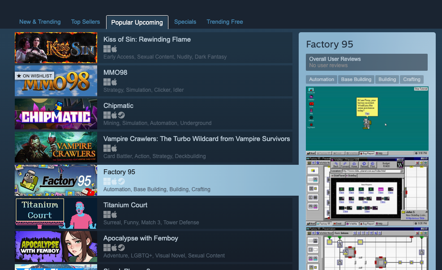Click the Apple icon under Apocalypse with Femboy
This screenshot has width=442, height=270.
tap(114, 248)
